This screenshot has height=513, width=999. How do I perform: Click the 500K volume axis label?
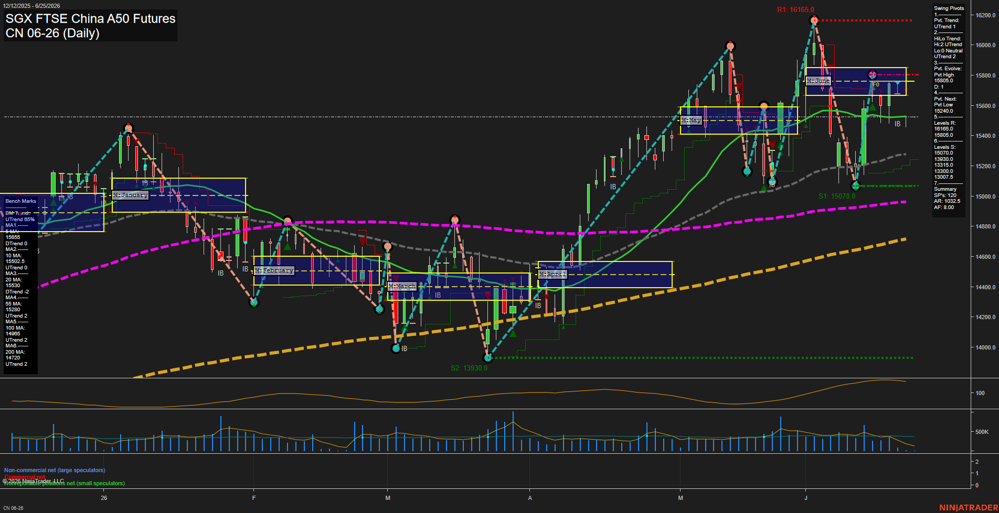click(982, 432)
